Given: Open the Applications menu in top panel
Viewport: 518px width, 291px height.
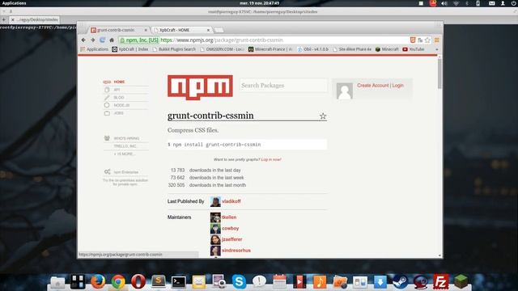Looking at the screenshot, I should click(x=14, y=3).
